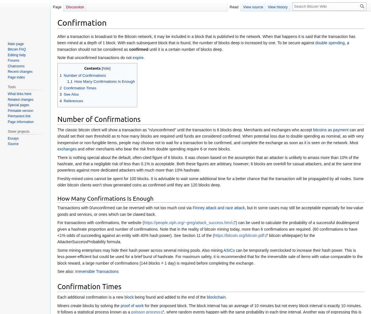Open Printable version link
Viewport: 371px width, 314px height.
[20, 111]
